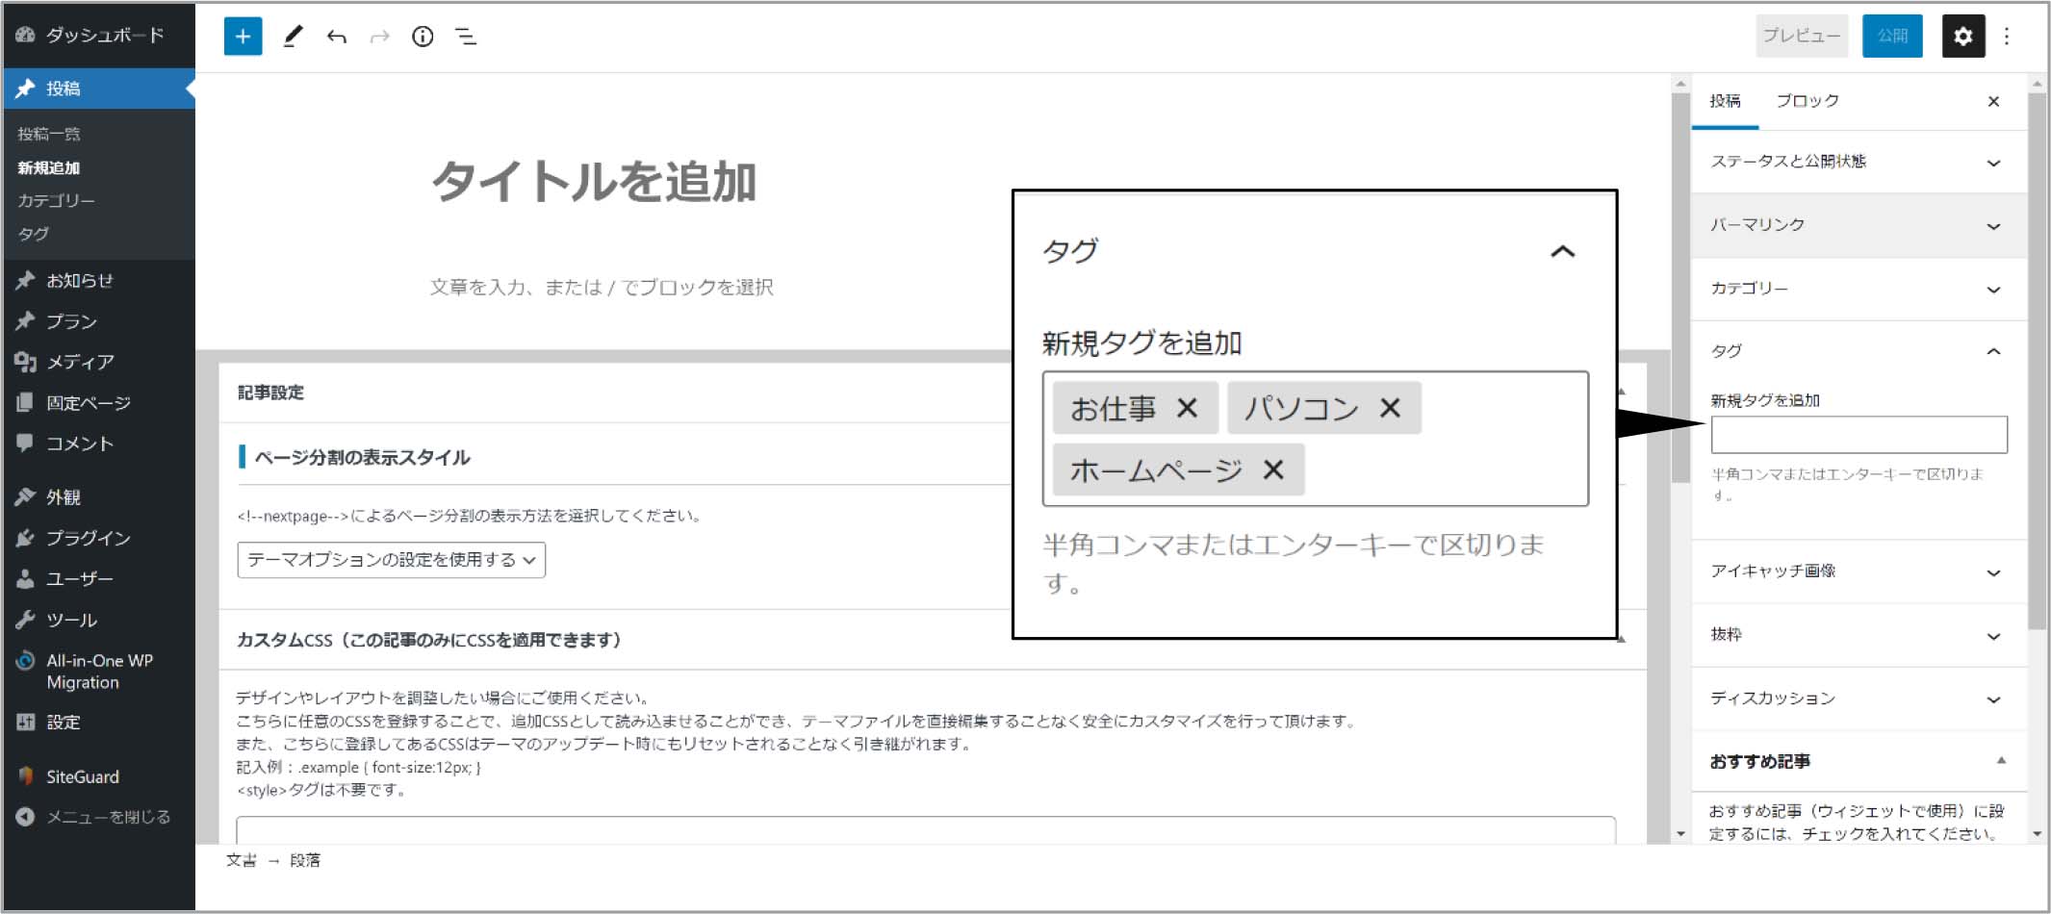Open the document info details icon

click(423, 37)
